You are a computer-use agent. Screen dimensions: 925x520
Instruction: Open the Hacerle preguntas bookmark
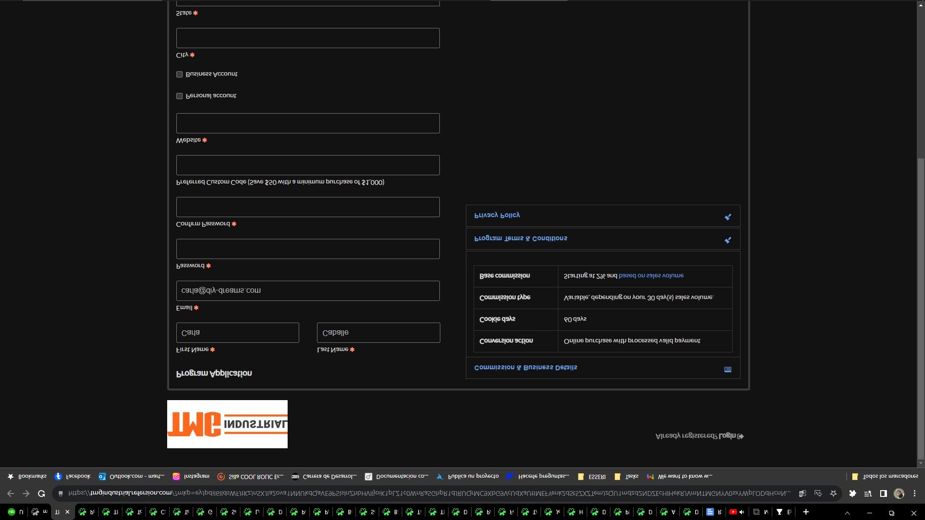538,476
